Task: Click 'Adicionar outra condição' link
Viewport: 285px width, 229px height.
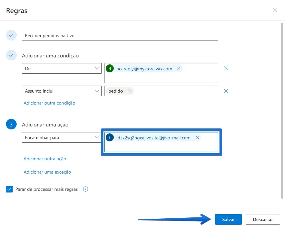Action: 49,103
